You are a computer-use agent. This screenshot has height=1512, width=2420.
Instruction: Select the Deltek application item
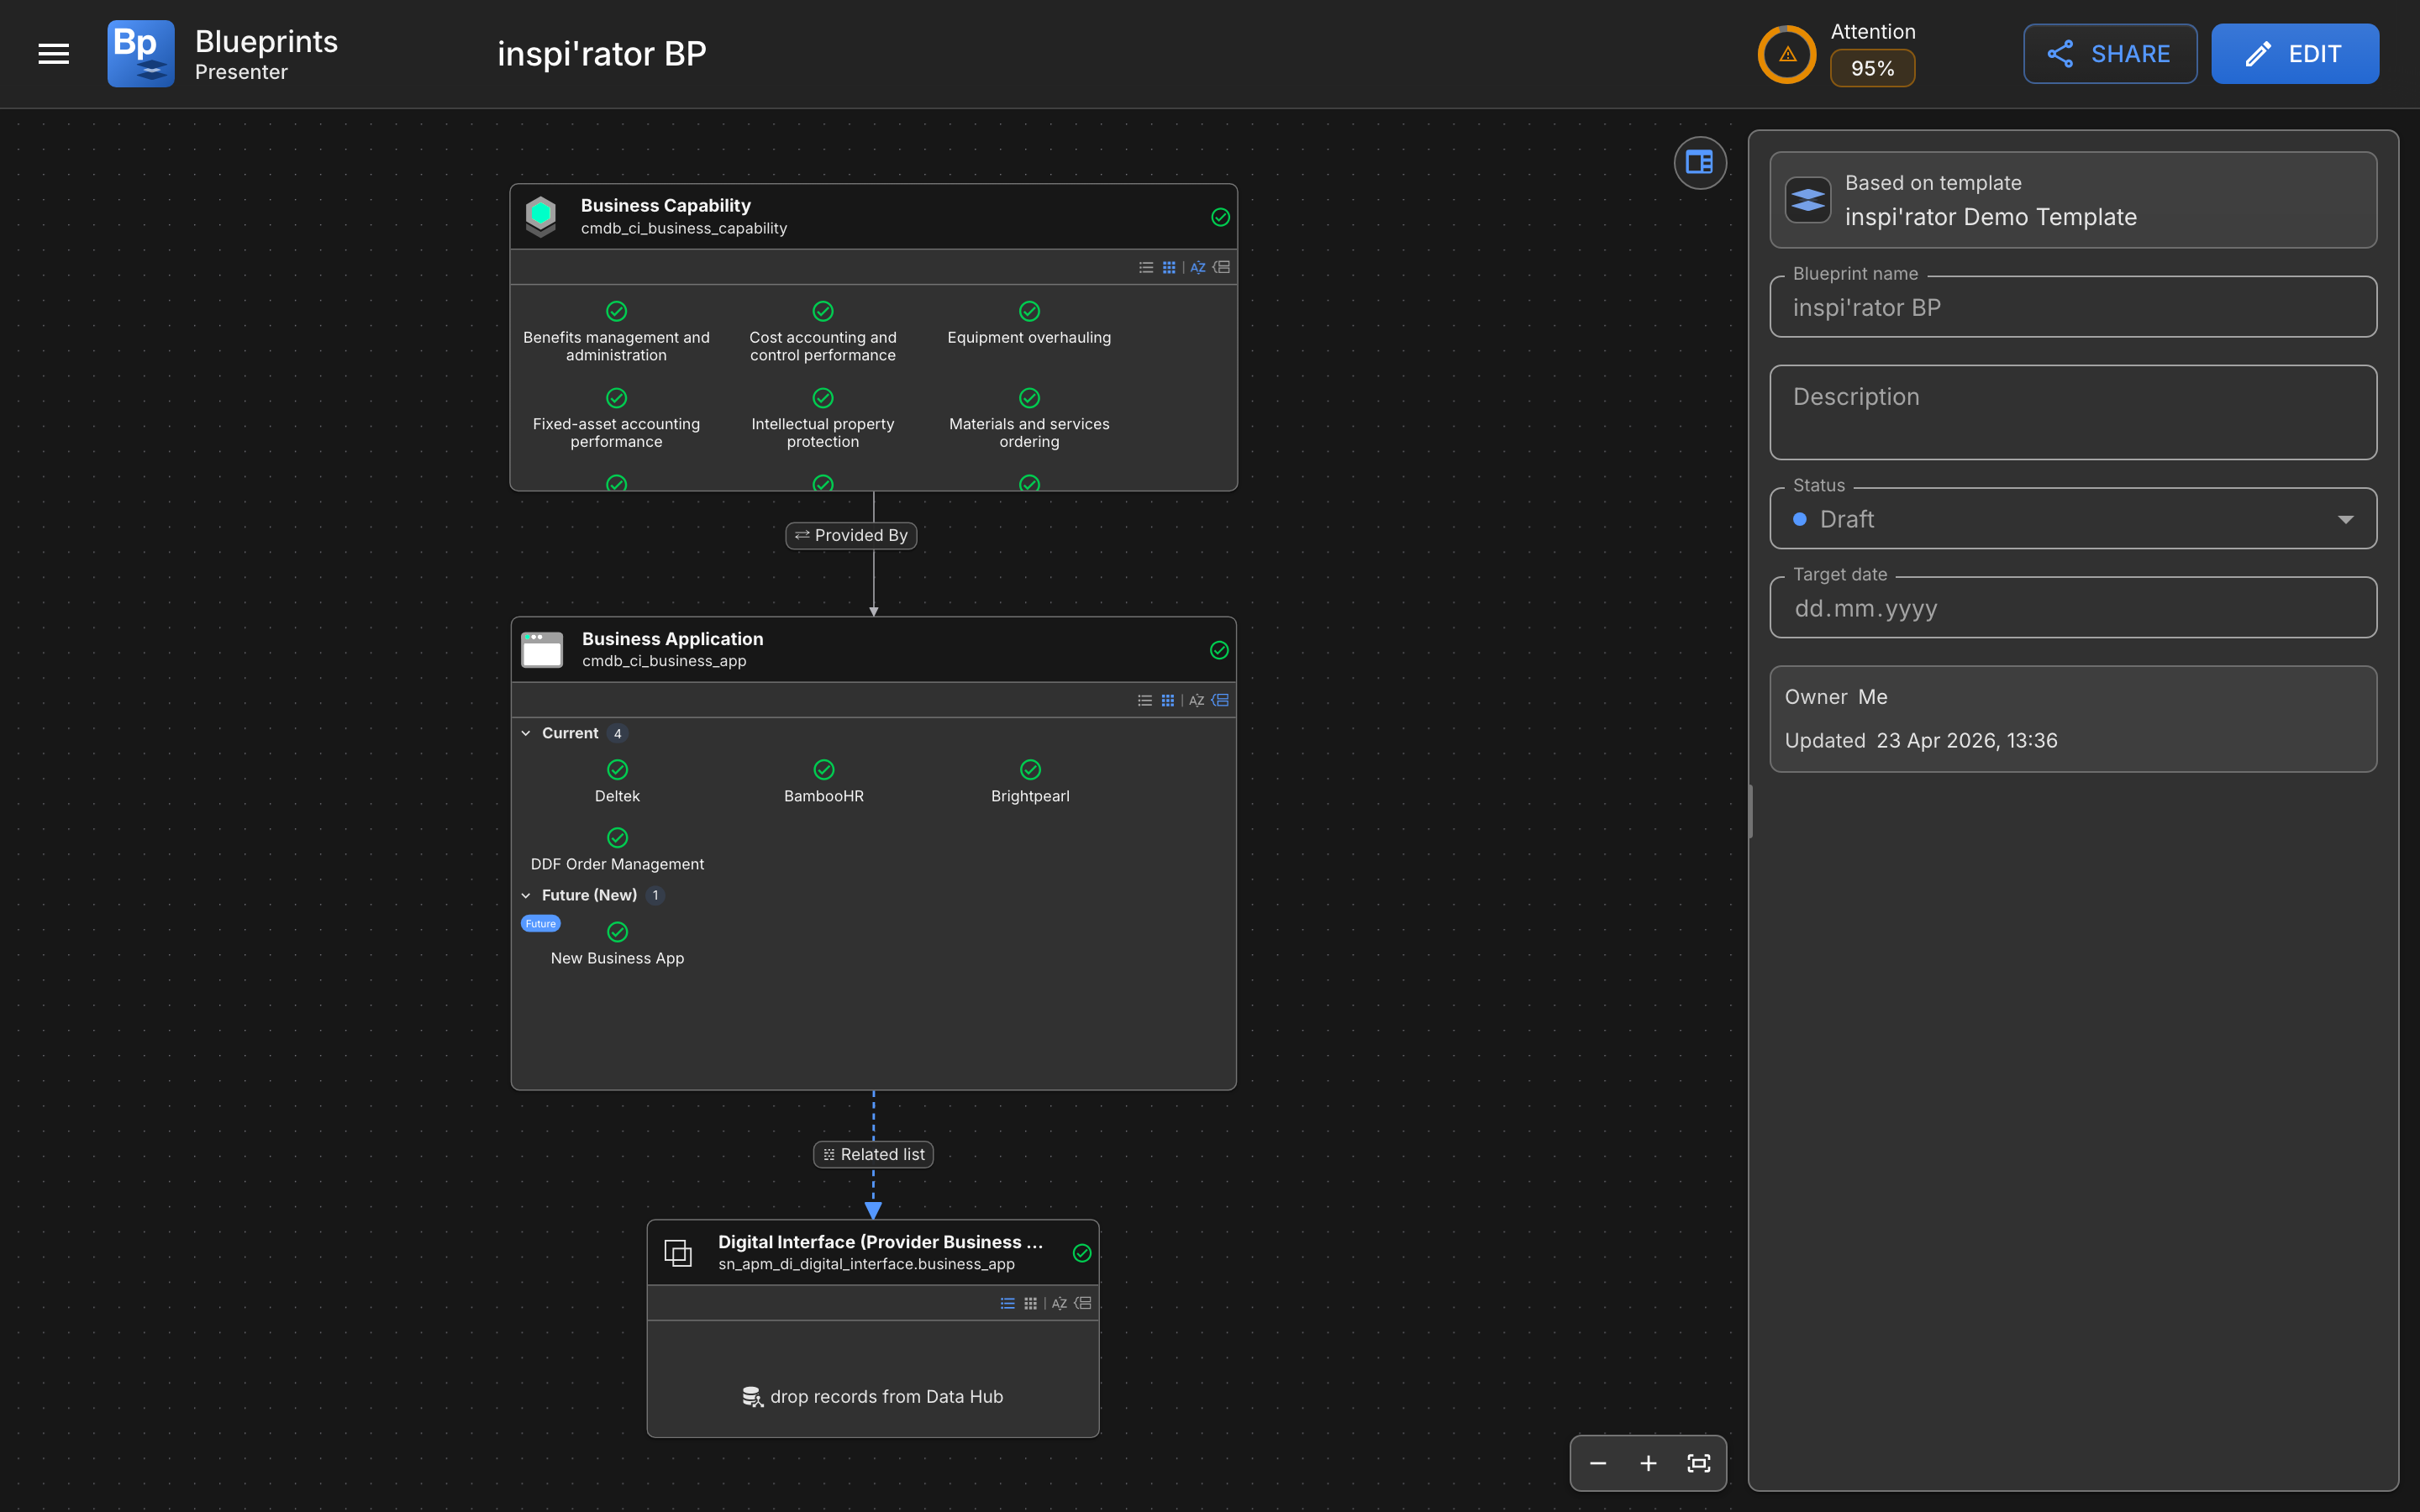617,782
